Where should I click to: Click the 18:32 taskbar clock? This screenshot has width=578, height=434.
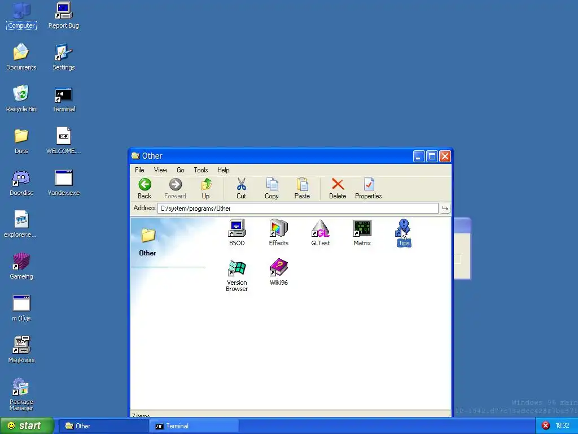(x=562, y=426)
